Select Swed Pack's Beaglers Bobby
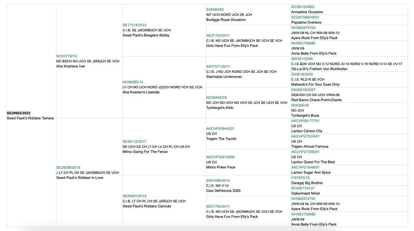This screenshot has height=231, width=414. tap(146, 35)
